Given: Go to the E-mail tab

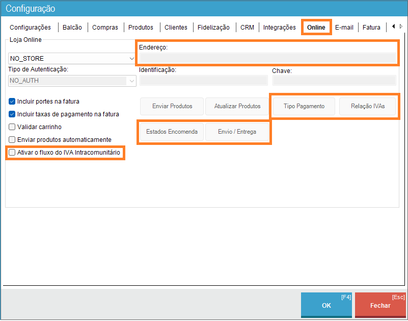Looking at the screenshot, I should coord(344,28).
